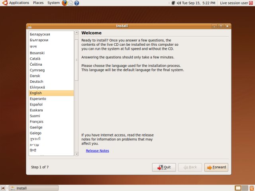Select Čeština language
Screen dimensions: 255x191
tap(51, 64)
